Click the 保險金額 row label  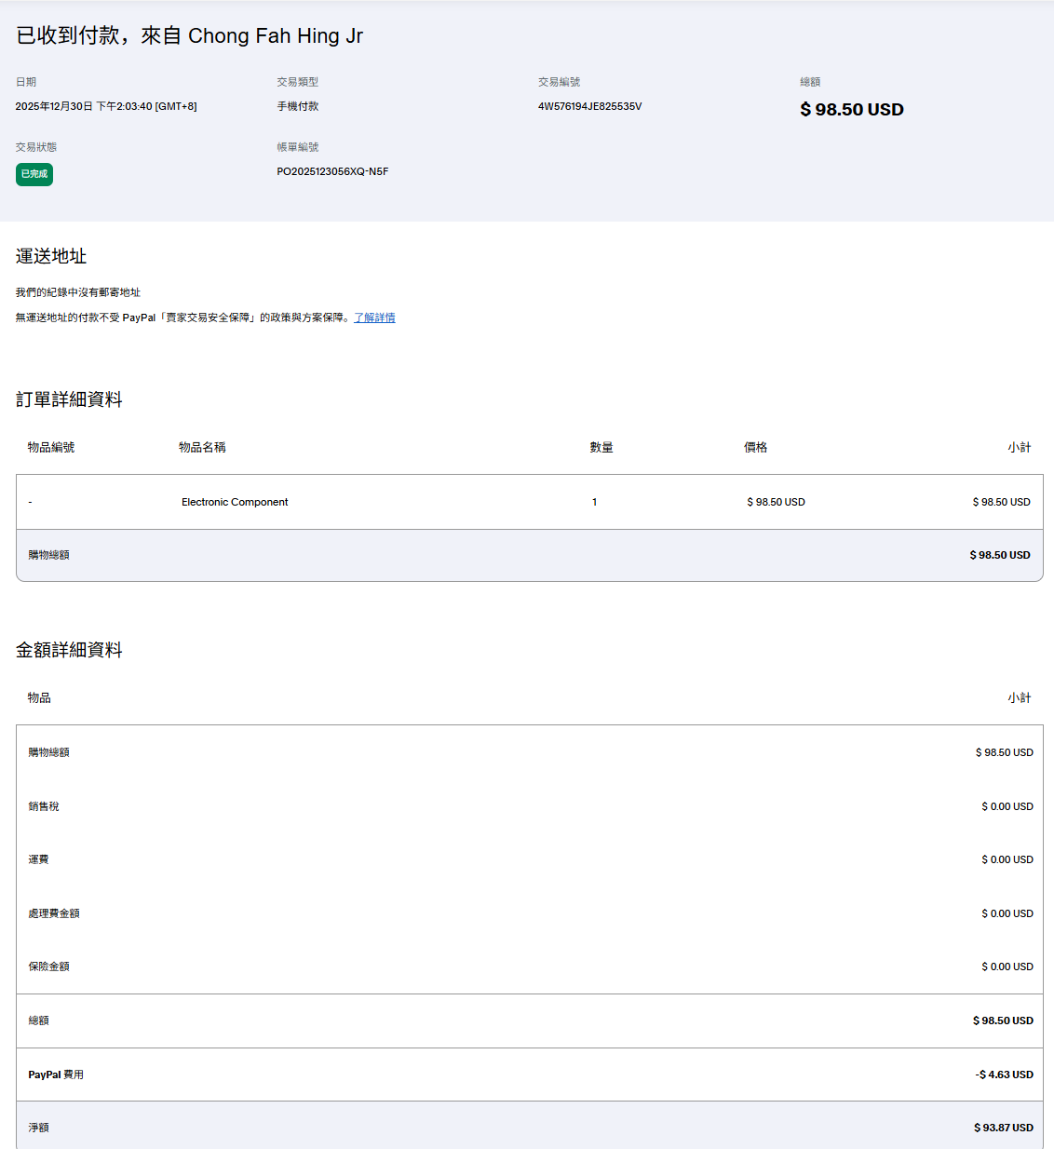coord(48,967)
